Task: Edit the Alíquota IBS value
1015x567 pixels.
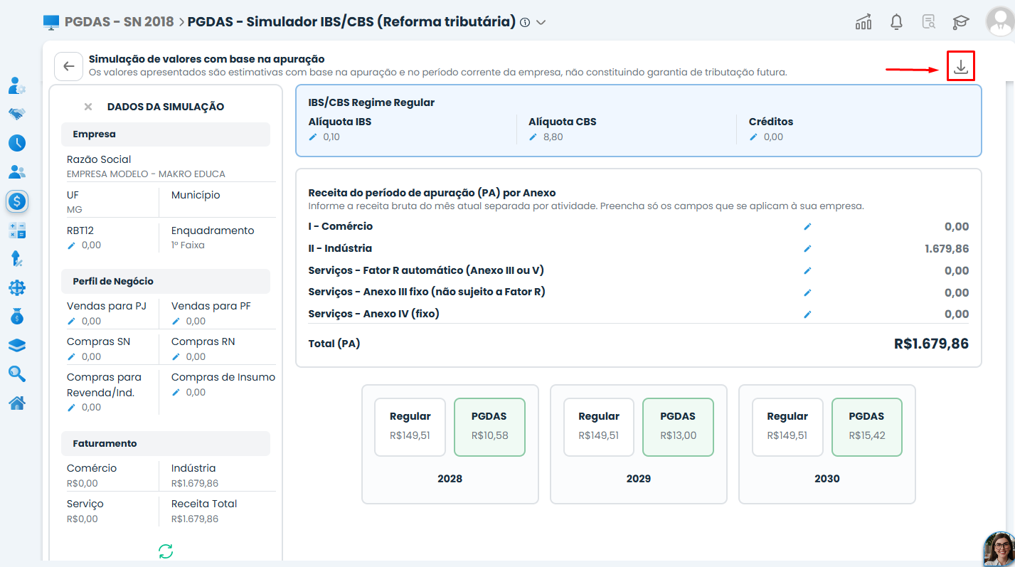Action: (x=313, y=137)
